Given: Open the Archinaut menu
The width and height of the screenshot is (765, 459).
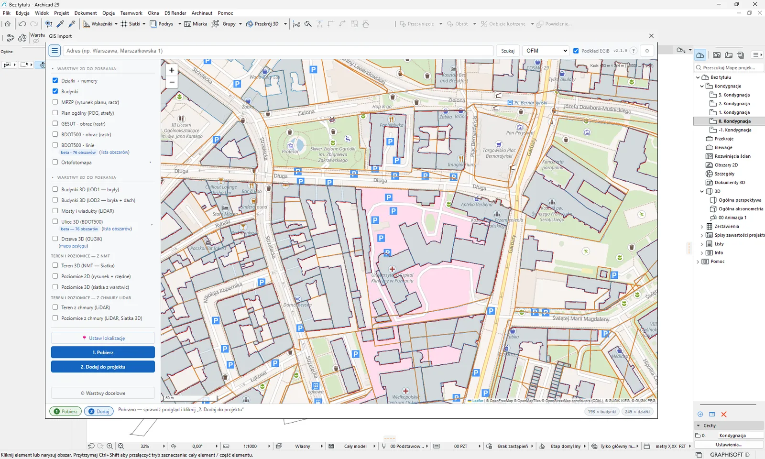Looking at the screenshot, I should pos(202,13).
